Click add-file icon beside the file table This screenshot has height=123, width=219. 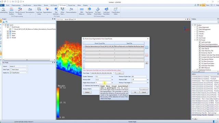pyautogui.click(x=146, y=47)
